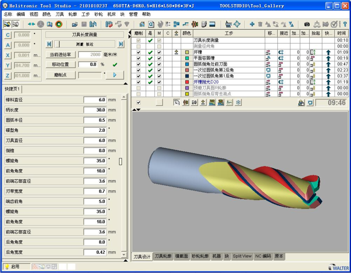Image resolution: width=351 pixels, height=273 pixels.
Task: Click the balance scales icon in toolbar
Action: click(317, 24)
